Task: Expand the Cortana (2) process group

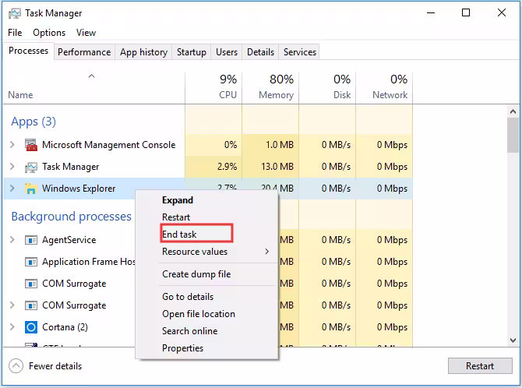Action: (x=12, y=327)
